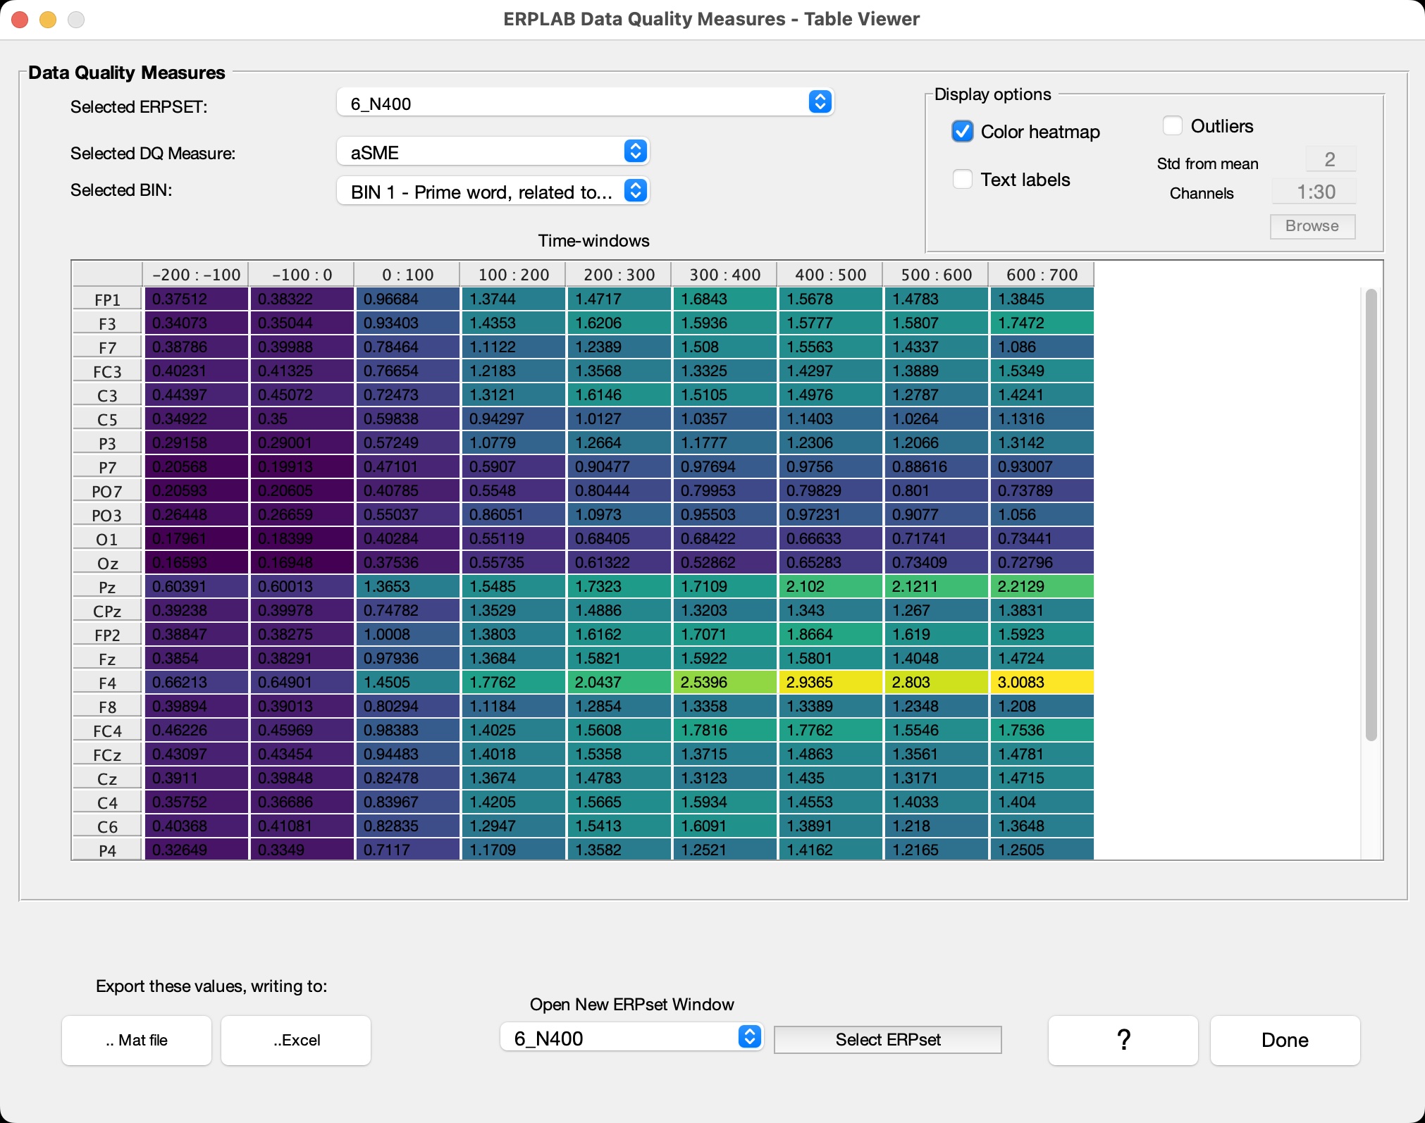Open the Selected DQ Measure dropdown
The image size is (1425, 1123).
[493, 151]
